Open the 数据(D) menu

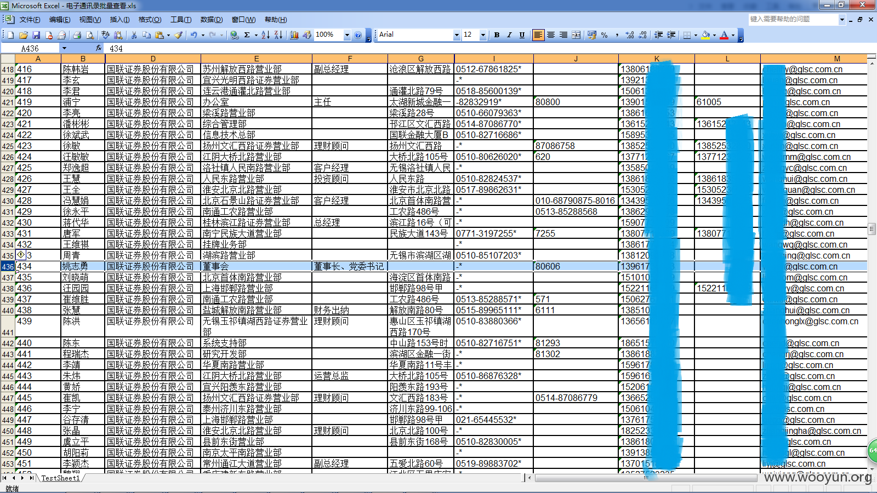point(212,20)
